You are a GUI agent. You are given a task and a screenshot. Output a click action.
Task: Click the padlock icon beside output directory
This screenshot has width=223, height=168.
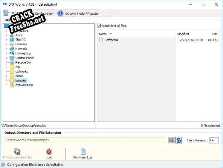179,140
